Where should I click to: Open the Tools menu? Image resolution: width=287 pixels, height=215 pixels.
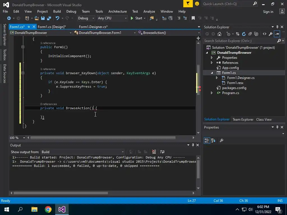(99, 11)
